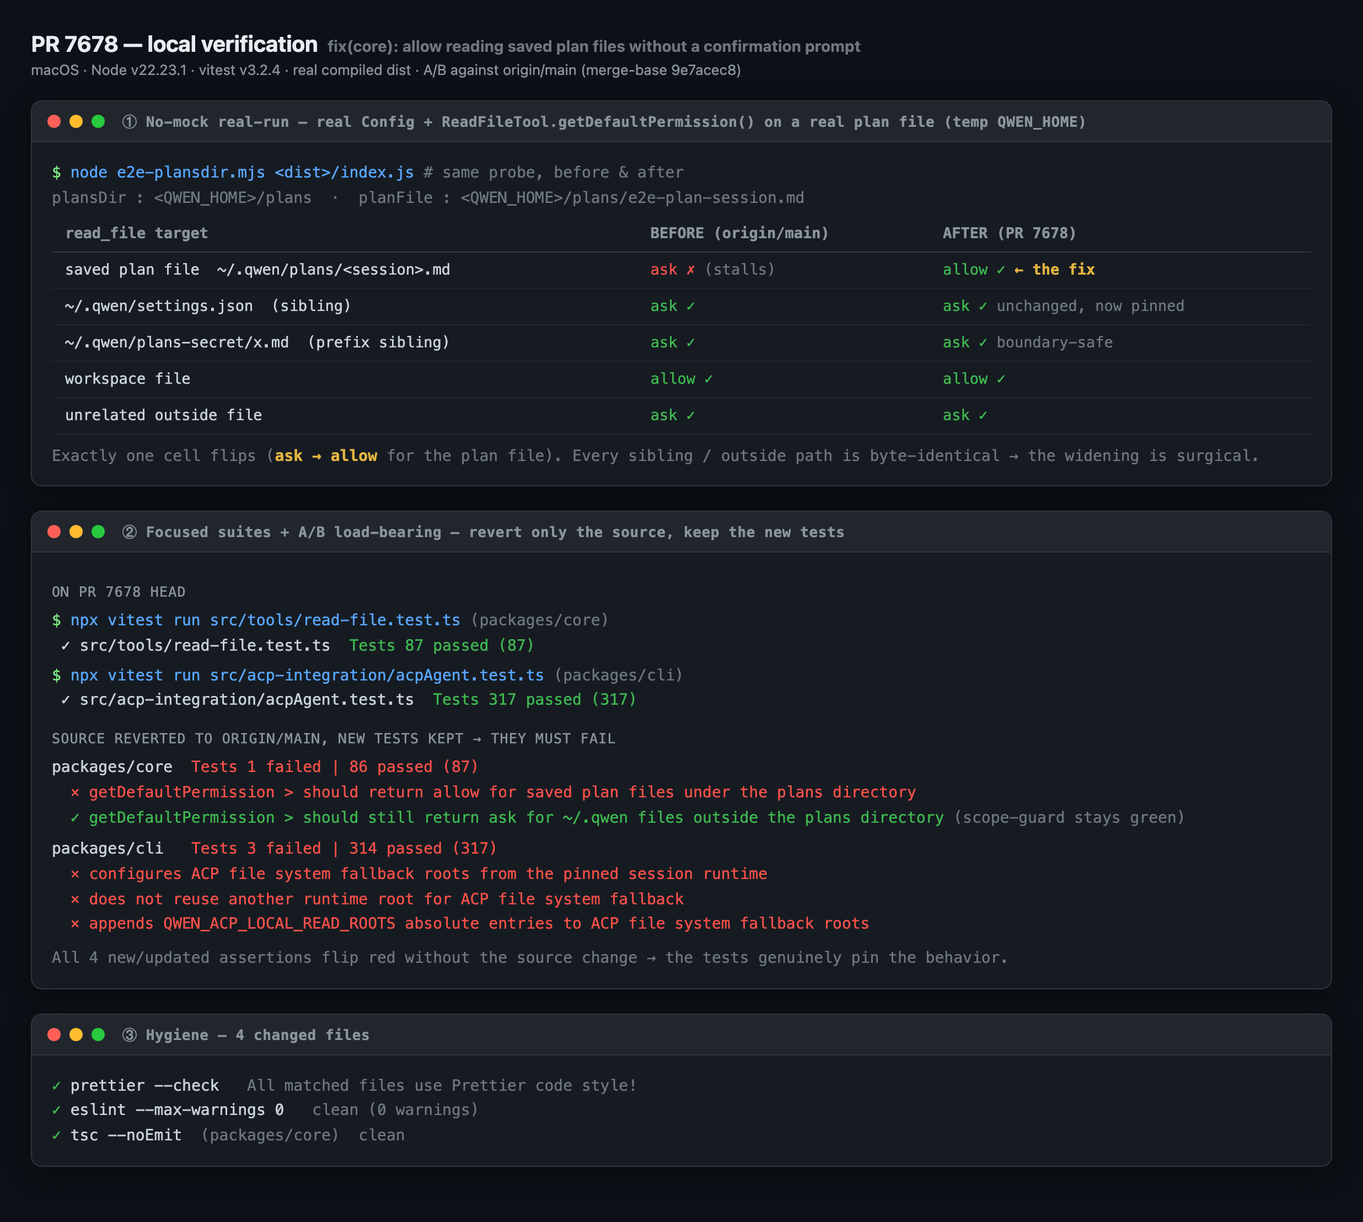Click the 'ON PR 7678 HEAD' section label
The height and width of the screenshot is (1222, 1363).
click(x=118, y=592)
